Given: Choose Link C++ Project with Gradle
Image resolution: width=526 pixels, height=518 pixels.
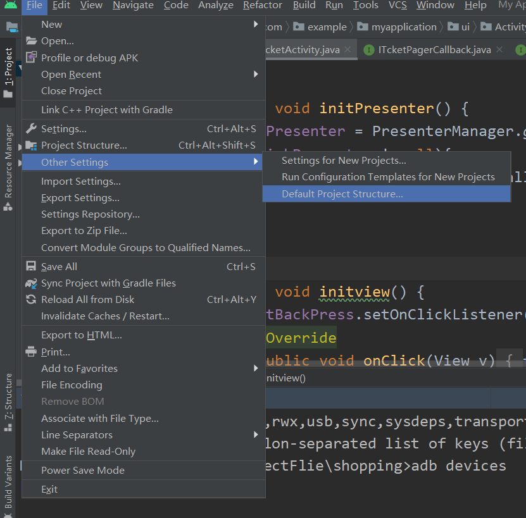Looking at the screenshot, I should tap(144, 109).
